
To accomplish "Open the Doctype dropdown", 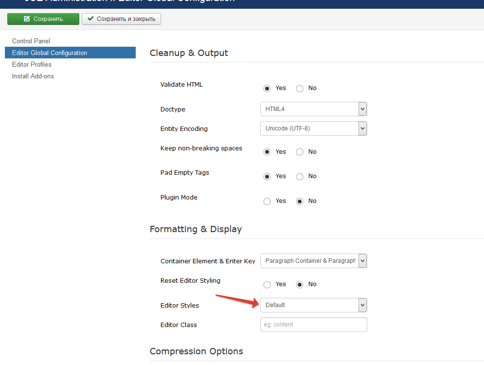I will pyautogui.click(x=313, y=109).
